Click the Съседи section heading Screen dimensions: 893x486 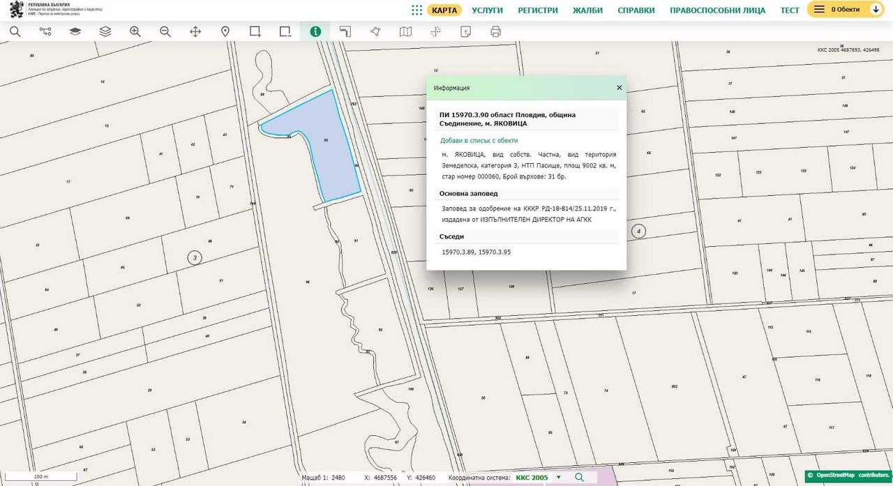click(451, 236)
